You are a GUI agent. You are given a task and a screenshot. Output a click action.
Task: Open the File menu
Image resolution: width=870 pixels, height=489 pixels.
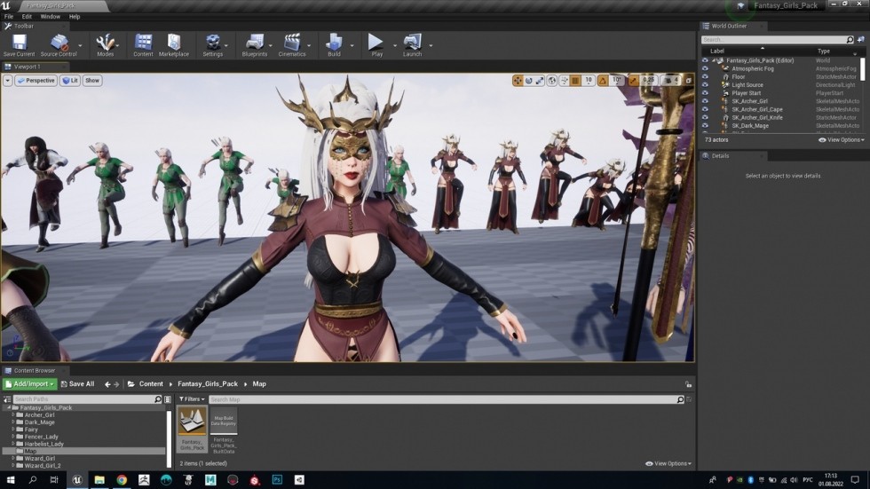[x=9, y=17]
